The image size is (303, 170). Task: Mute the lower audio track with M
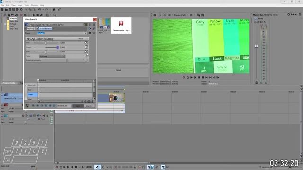click(x=44, y=116)
